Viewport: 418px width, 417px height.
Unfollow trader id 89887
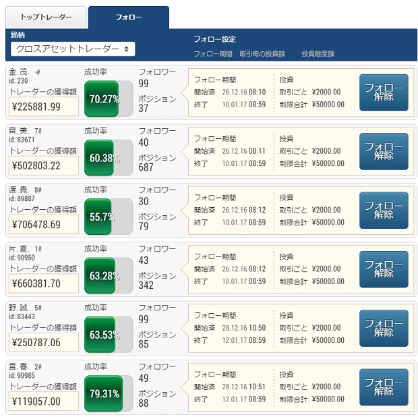(384, 211)
